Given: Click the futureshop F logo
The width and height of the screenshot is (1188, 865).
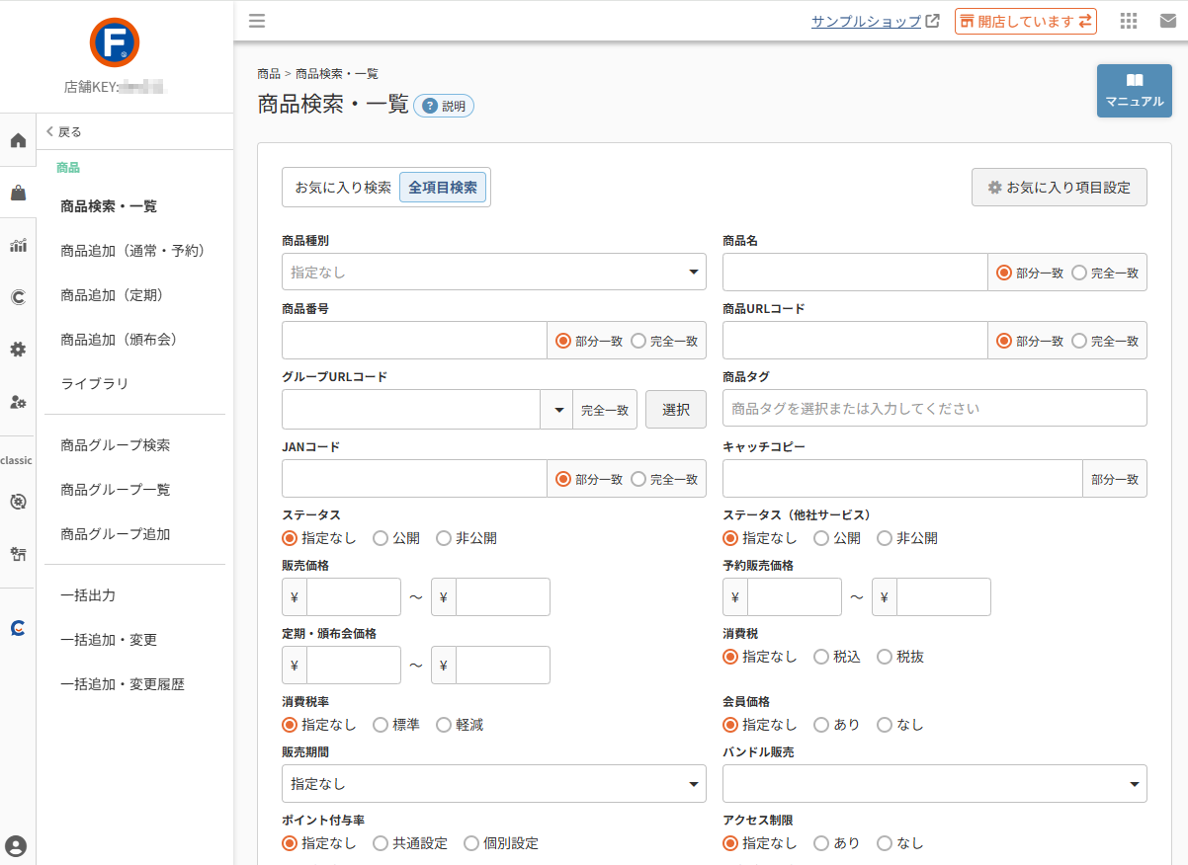Looking at the screenshot, I should point(115,42).
